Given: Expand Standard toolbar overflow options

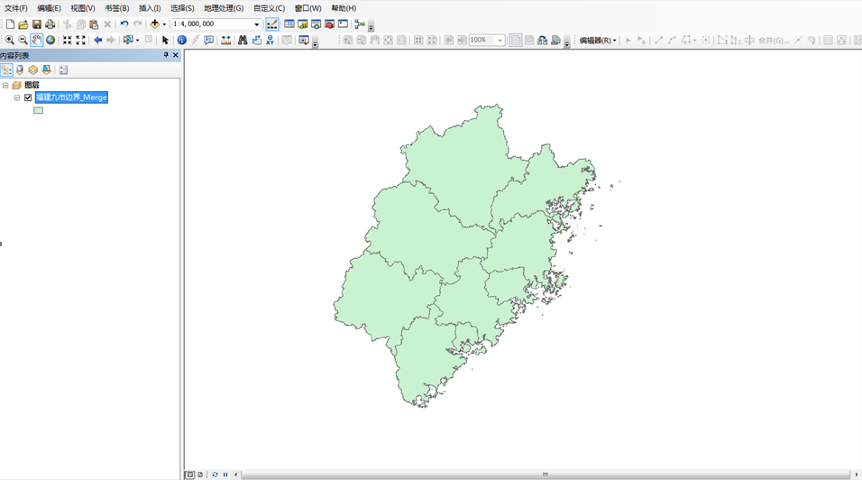Looking at the screenshot, I should click(371, 25).
